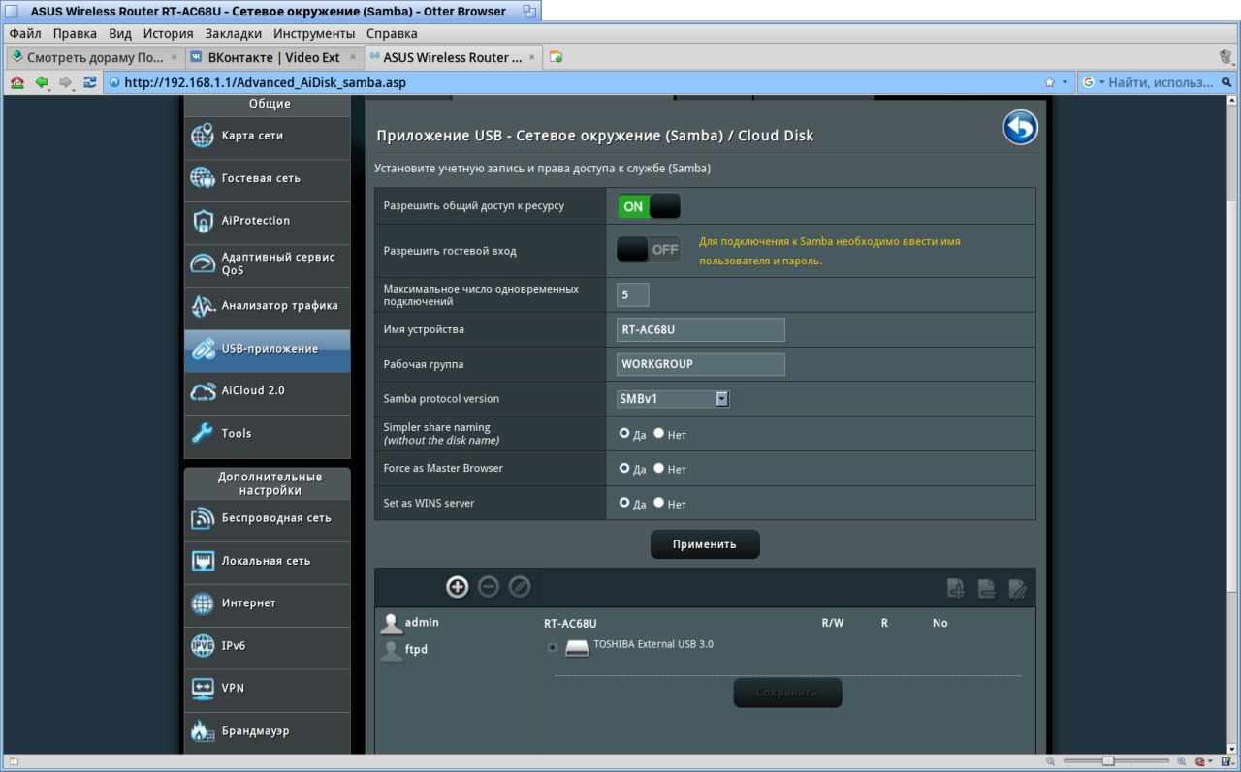Open Traffic Analyzer (Анализатор трафика)
The image size is (1241, 772).
[267, 307]
